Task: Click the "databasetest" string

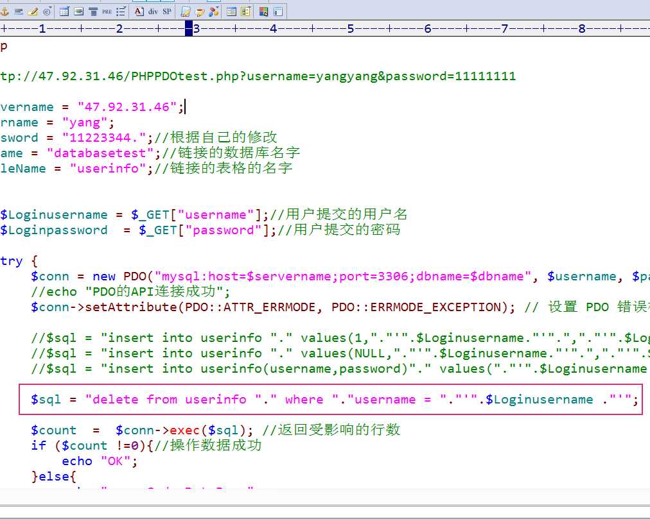Action: tap(100, 153)
